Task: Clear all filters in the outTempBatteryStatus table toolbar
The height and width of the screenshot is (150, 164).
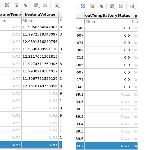Action: [x=92, y=6]
